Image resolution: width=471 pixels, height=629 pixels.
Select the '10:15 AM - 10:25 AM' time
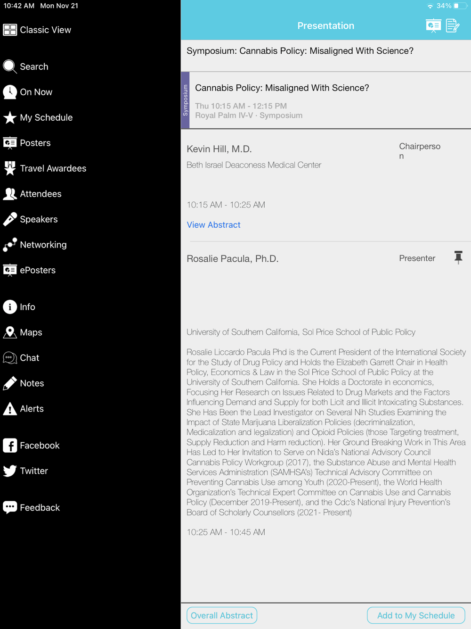point(226,205)
